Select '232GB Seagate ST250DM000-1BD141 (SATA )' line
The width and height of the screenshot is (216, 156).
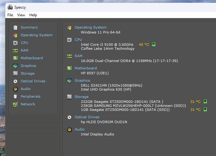pos(122,102)
